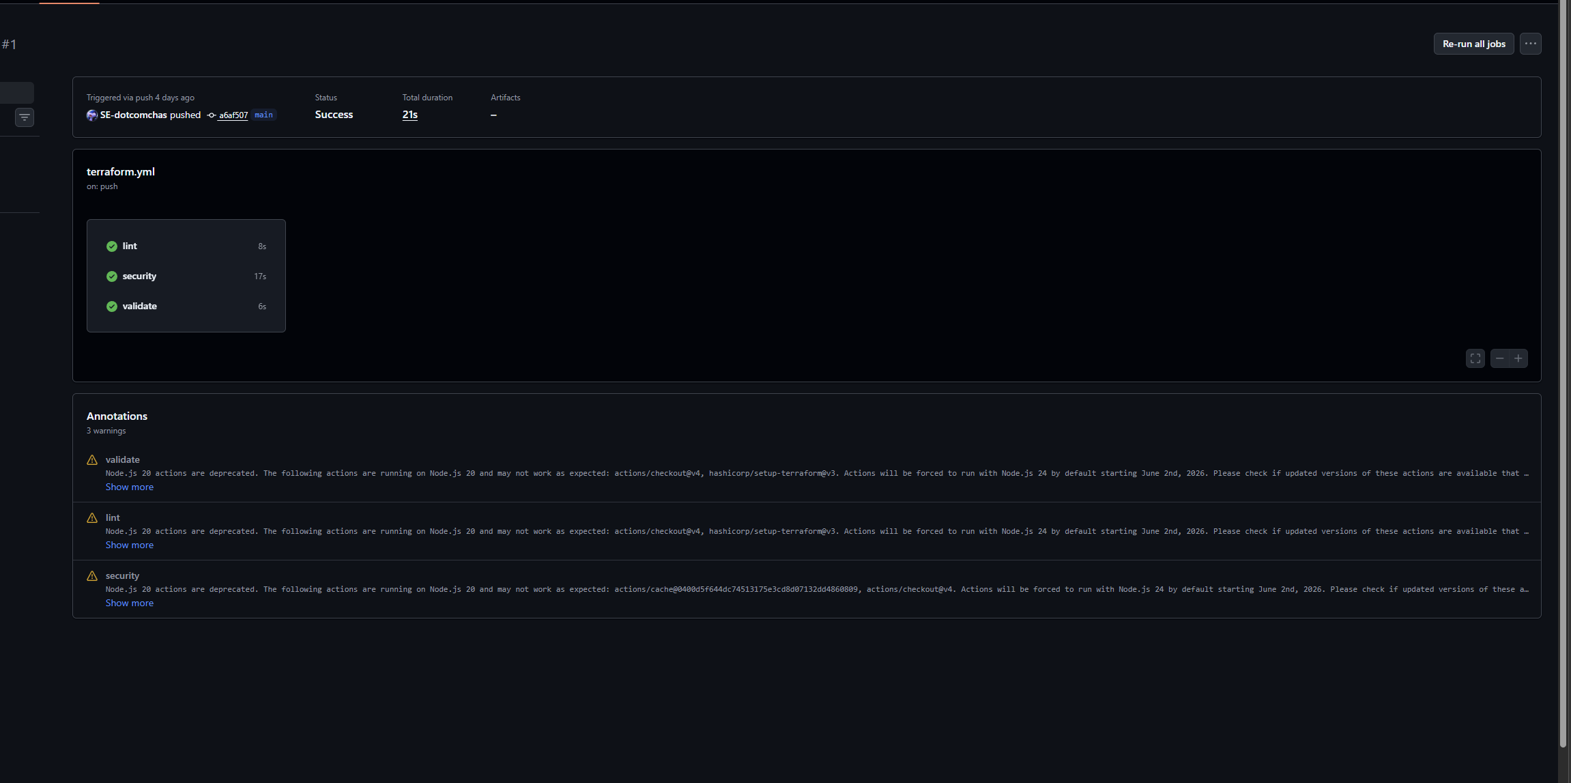This screenshot has height=783, width=1571.
Task: Expand lint annotation with Show more
Action: [x=130, y=545]
